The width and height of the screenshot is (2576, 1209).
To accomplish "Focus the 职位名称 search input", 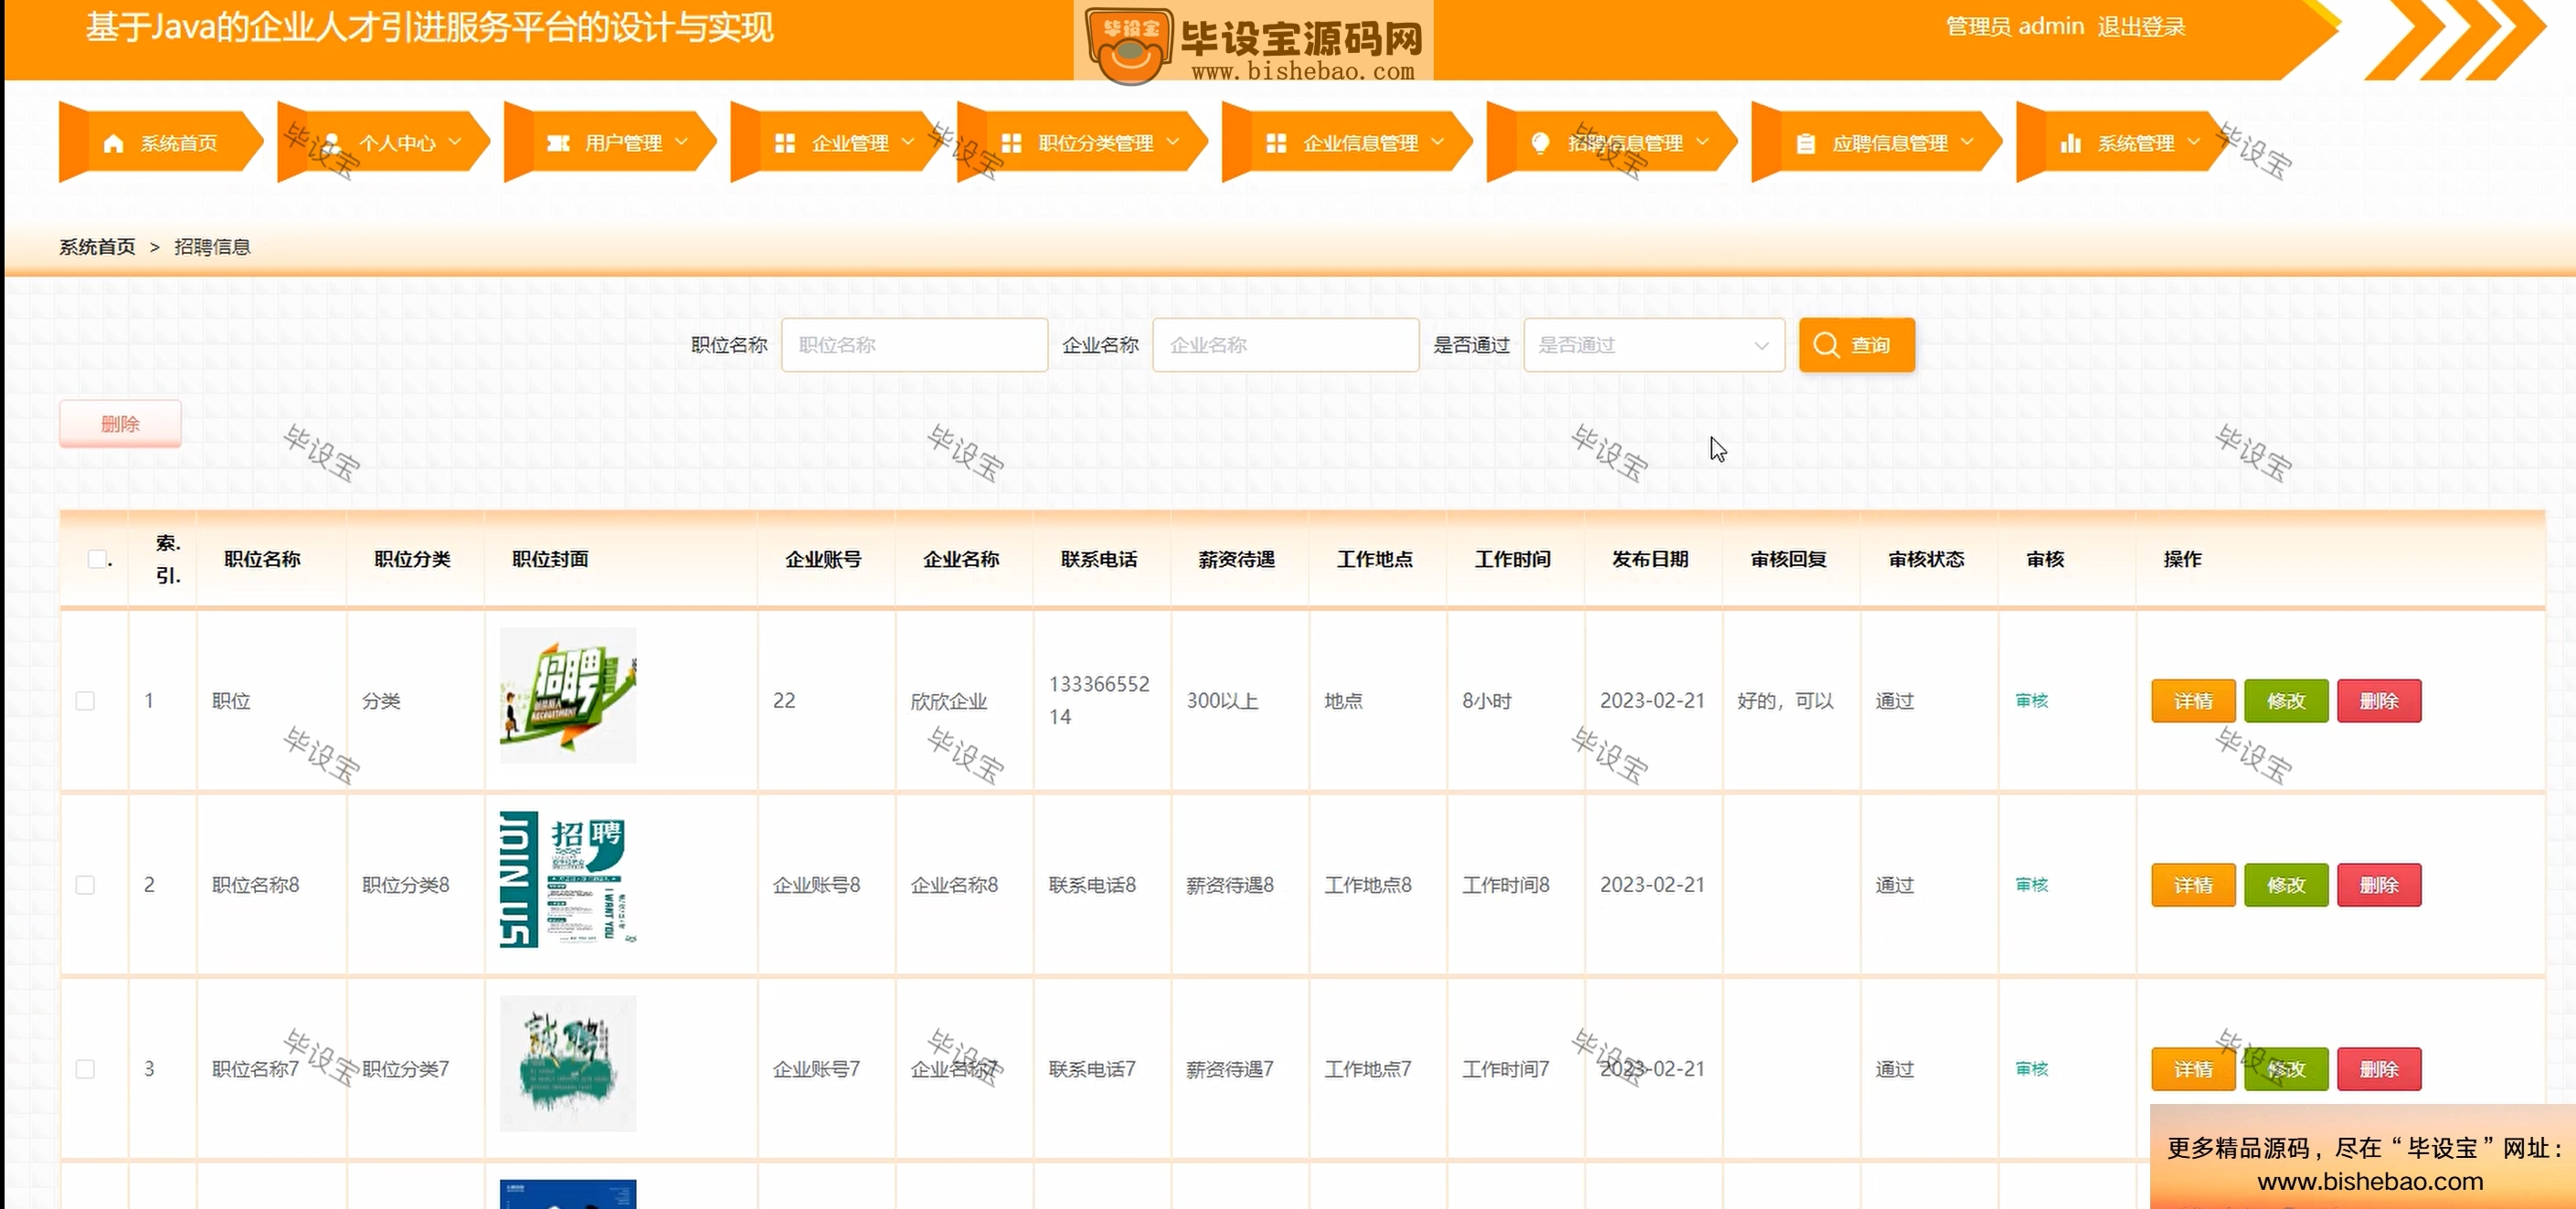I will (914, 346).
